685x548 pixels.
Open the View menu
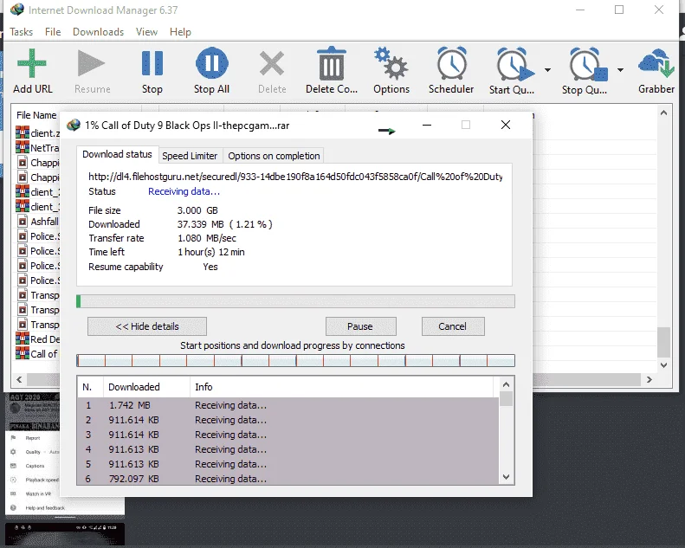pos(146,32)
